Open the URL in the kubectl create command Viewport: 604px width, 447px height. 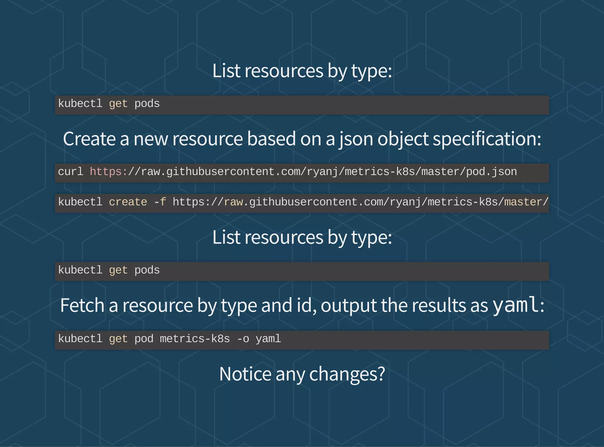point(360,202)
